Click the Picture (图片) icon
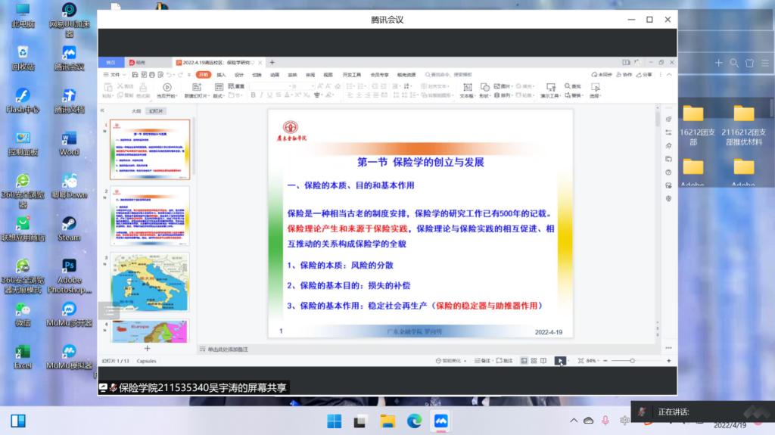 [x=496, y=86]
